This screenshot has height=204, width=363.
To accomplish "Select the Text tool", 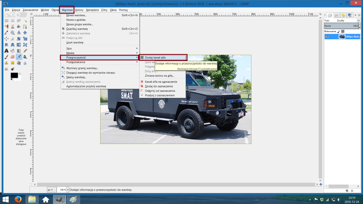I will click(x=7, y=51).
